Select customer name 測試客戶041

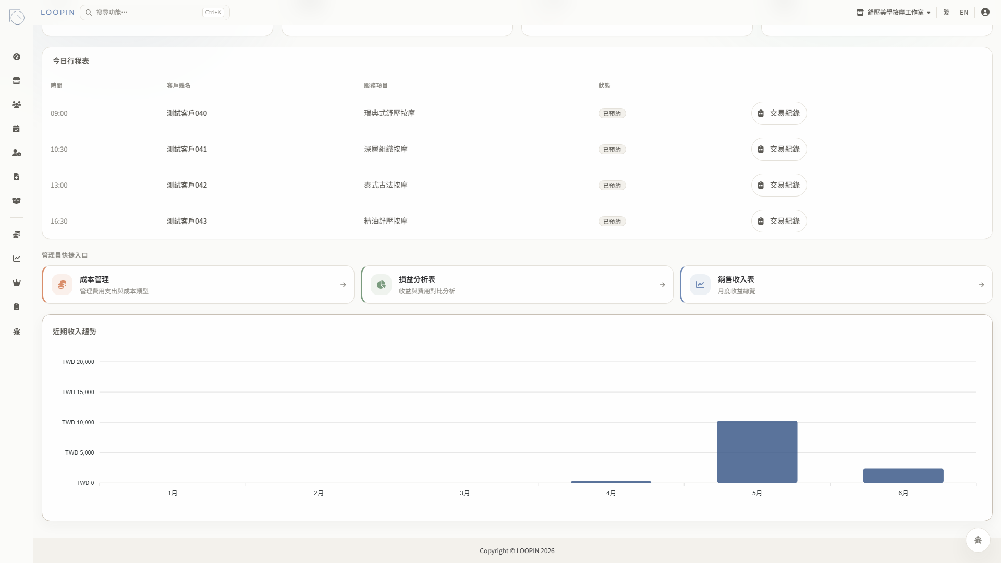pyautogui.click(x=187, y=149)
